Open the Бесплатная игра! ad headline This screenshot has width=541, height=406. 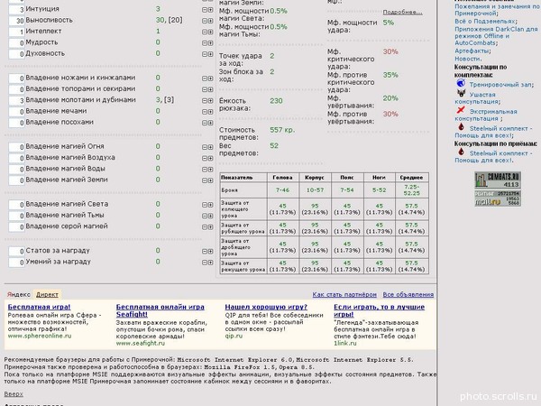(39, 307)
